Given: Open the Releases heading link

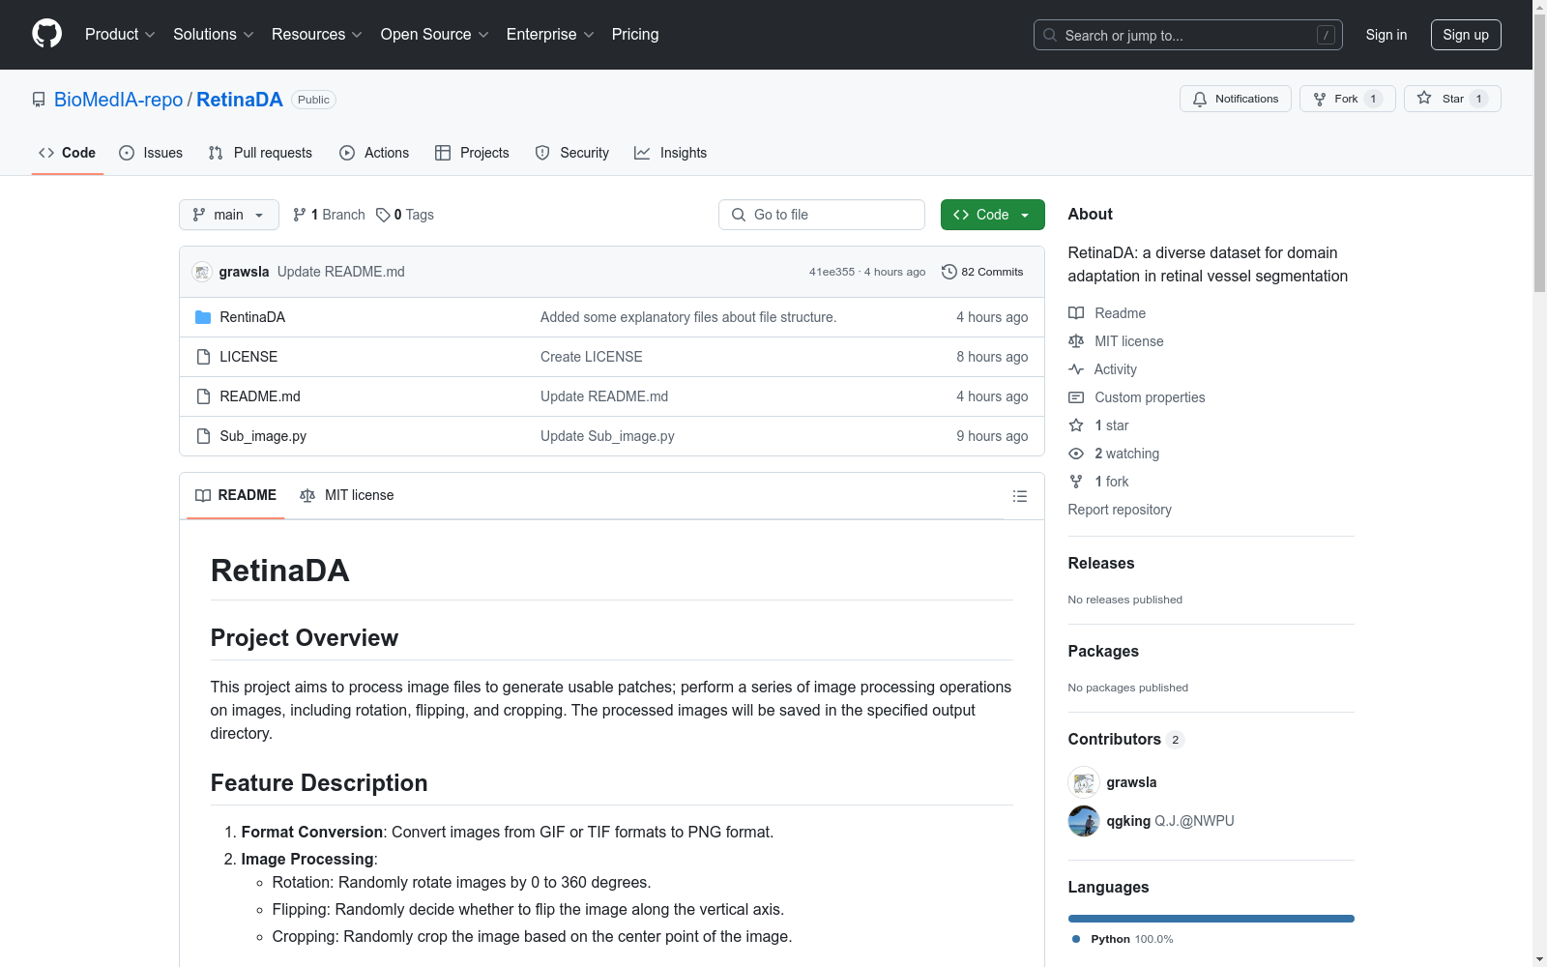Looking at the screenshot, I should (1101, 564).
